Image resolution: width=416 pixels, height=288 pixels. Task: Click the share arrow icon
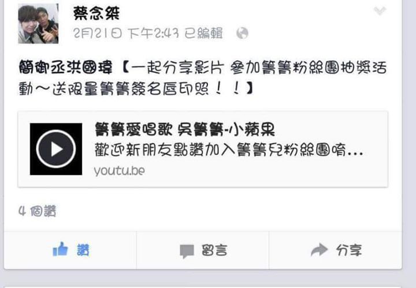click(319, 249)
